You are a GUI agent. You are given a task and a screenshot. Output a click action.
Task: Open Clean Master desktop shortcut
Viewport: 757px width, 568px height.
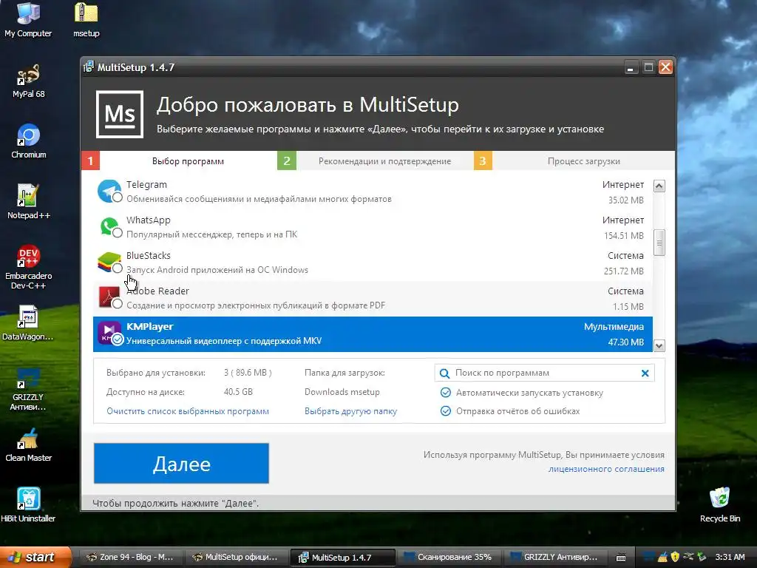(x=29, y=444)
